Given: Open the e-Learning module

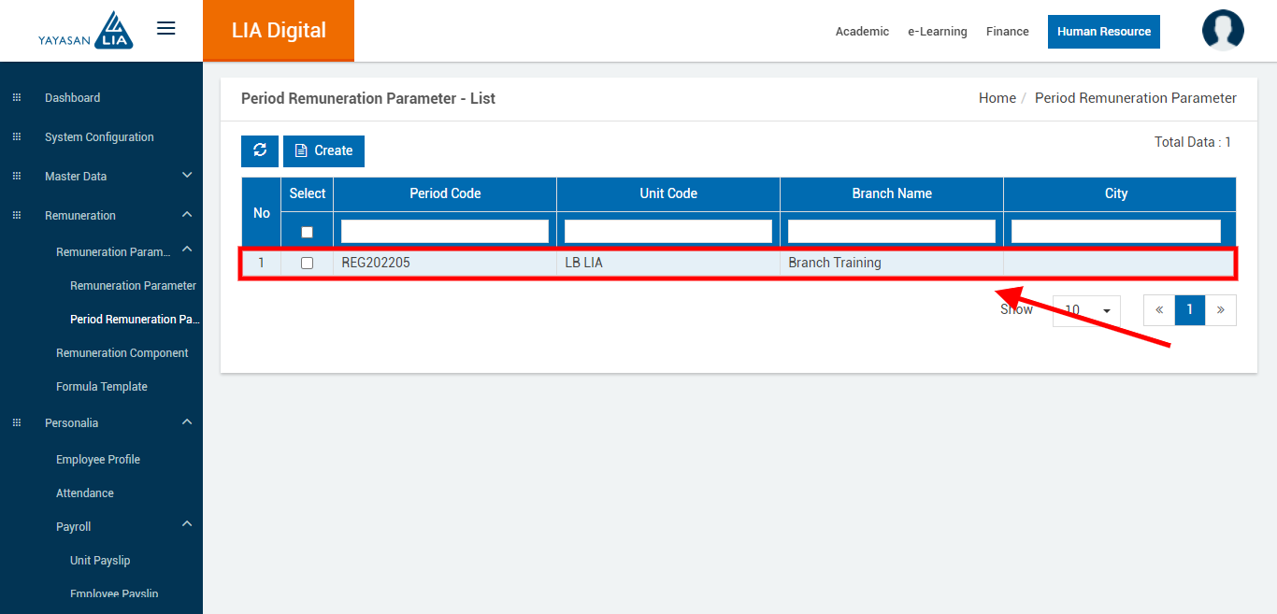Looking at the screenshot, I should [x=937, y=32].
